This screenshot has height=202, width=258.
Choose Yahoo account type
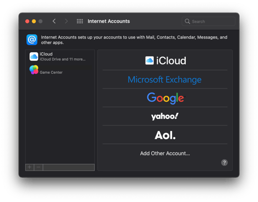(x=165, y=116)
